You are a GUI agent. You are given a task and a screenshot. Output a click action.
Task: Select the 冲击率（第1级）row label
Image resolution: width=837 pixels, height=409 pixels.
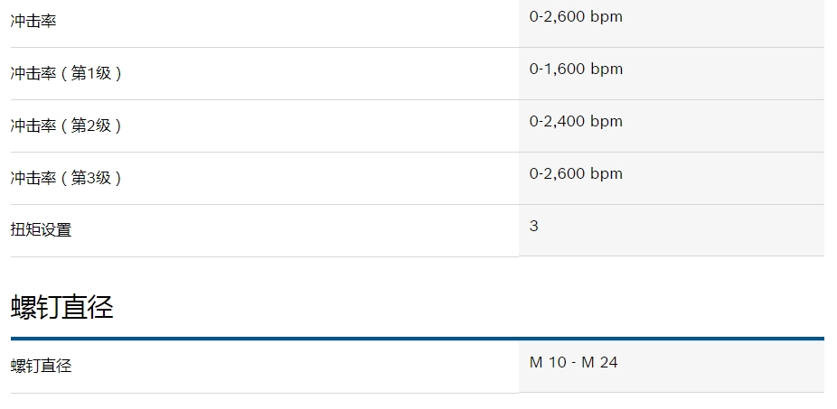(66, 73)
